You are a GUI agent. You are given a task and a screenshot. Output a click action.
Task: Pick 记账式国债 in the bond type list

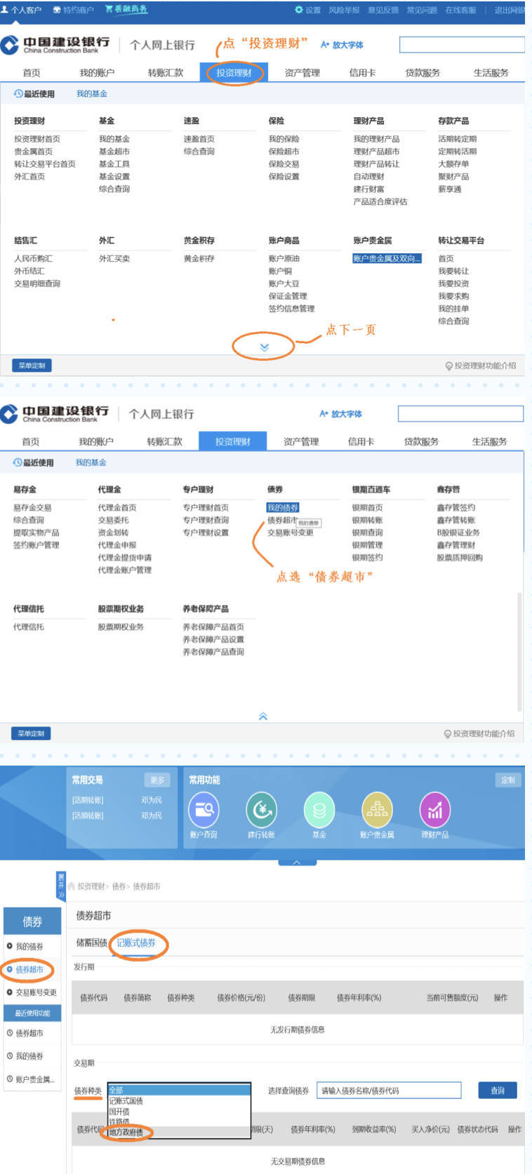(126, 1101)
